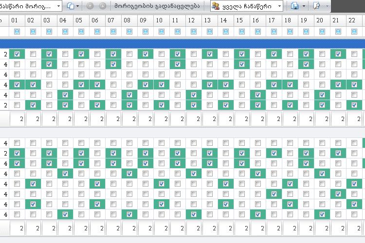Open the 'ყველა ჩანაწერი' dropdown

247,6
